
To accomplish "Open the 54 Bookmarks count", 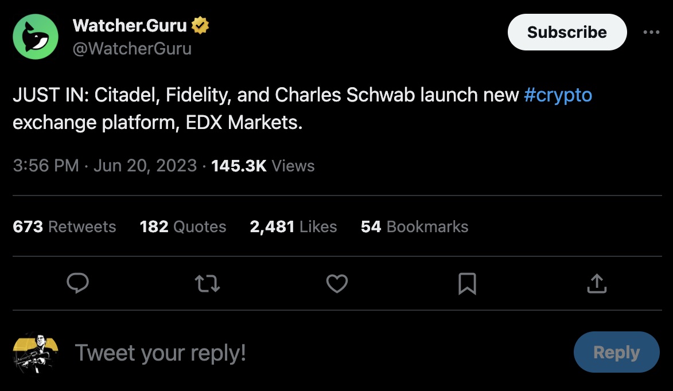I will (415, 226).
